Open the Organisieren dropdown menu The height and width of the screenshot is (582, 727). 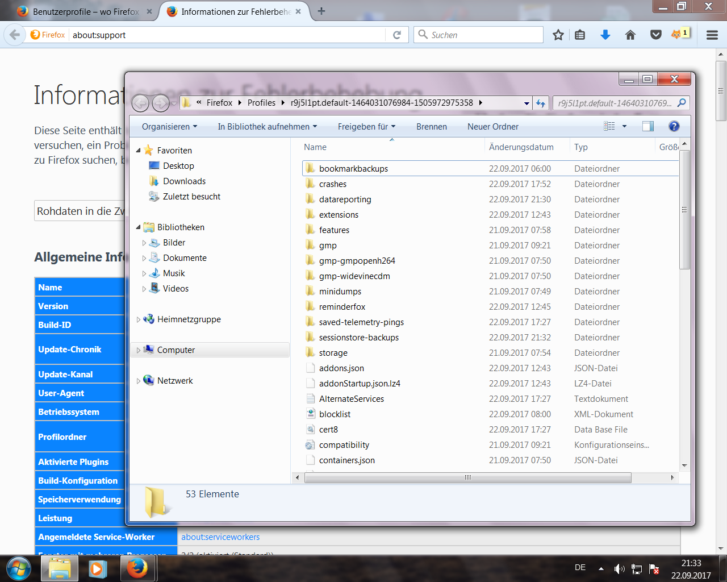[x=169, y=127]
